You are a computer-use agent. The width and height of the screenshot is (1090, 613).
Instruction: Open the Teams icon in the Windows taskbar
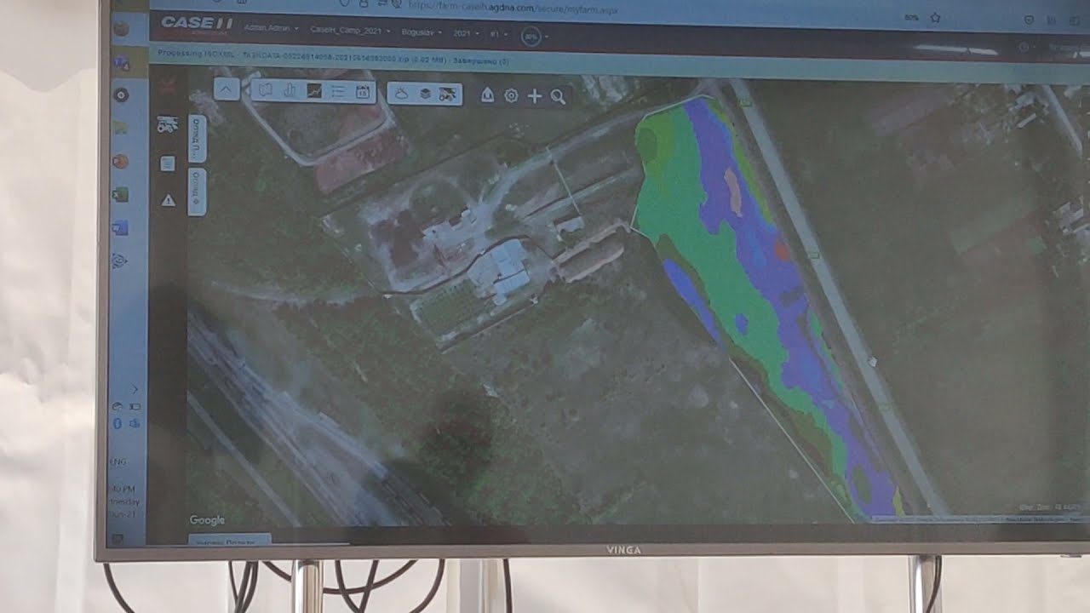pos(122,63)
